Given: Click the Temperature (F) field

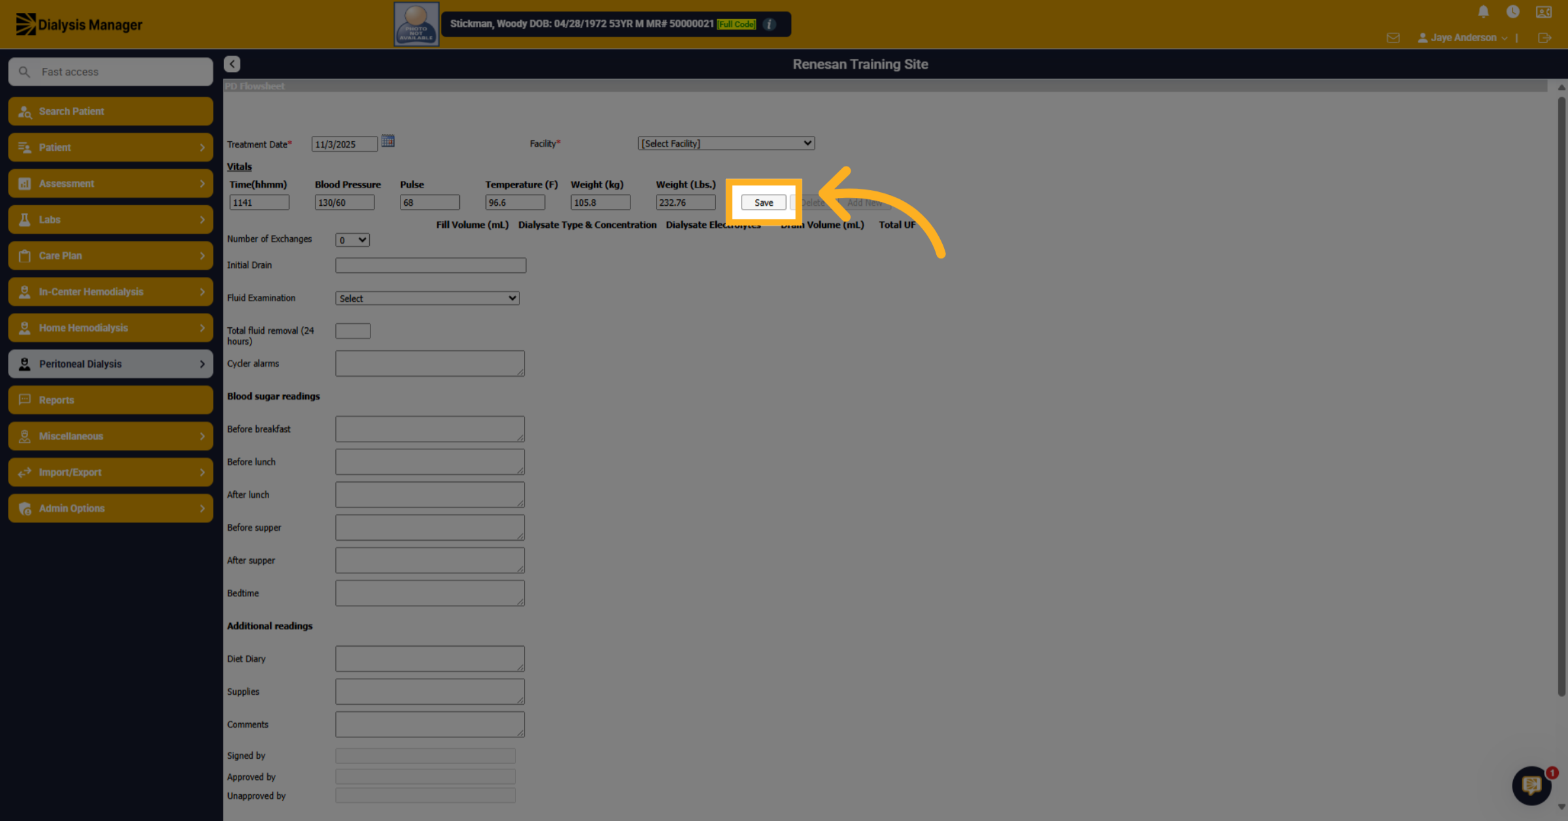Looking at the screenshot, I should pos(515,202).
